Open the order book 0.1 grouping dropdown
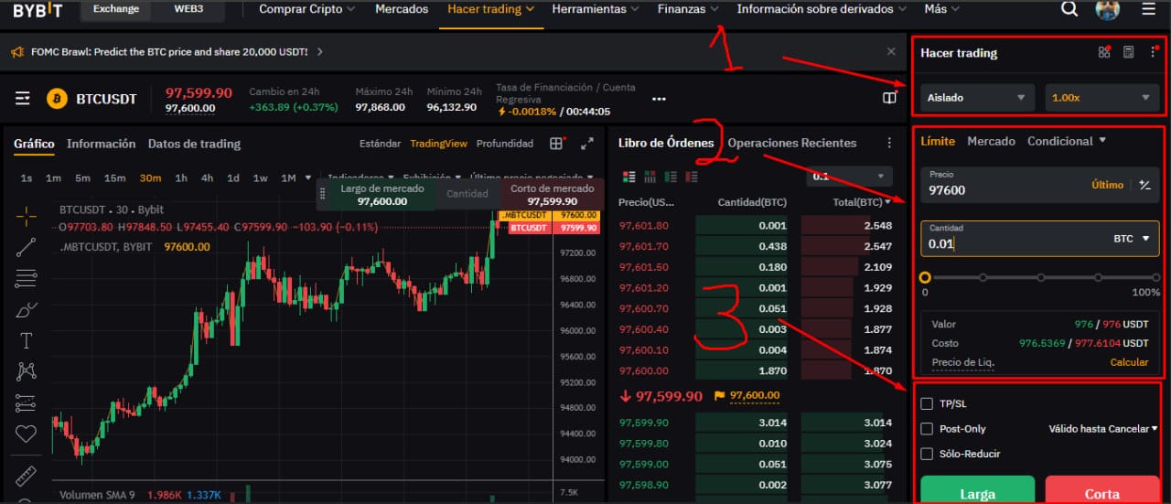Image resolution: width=1171 pixels, height=504 pixels. coord(850,177)
